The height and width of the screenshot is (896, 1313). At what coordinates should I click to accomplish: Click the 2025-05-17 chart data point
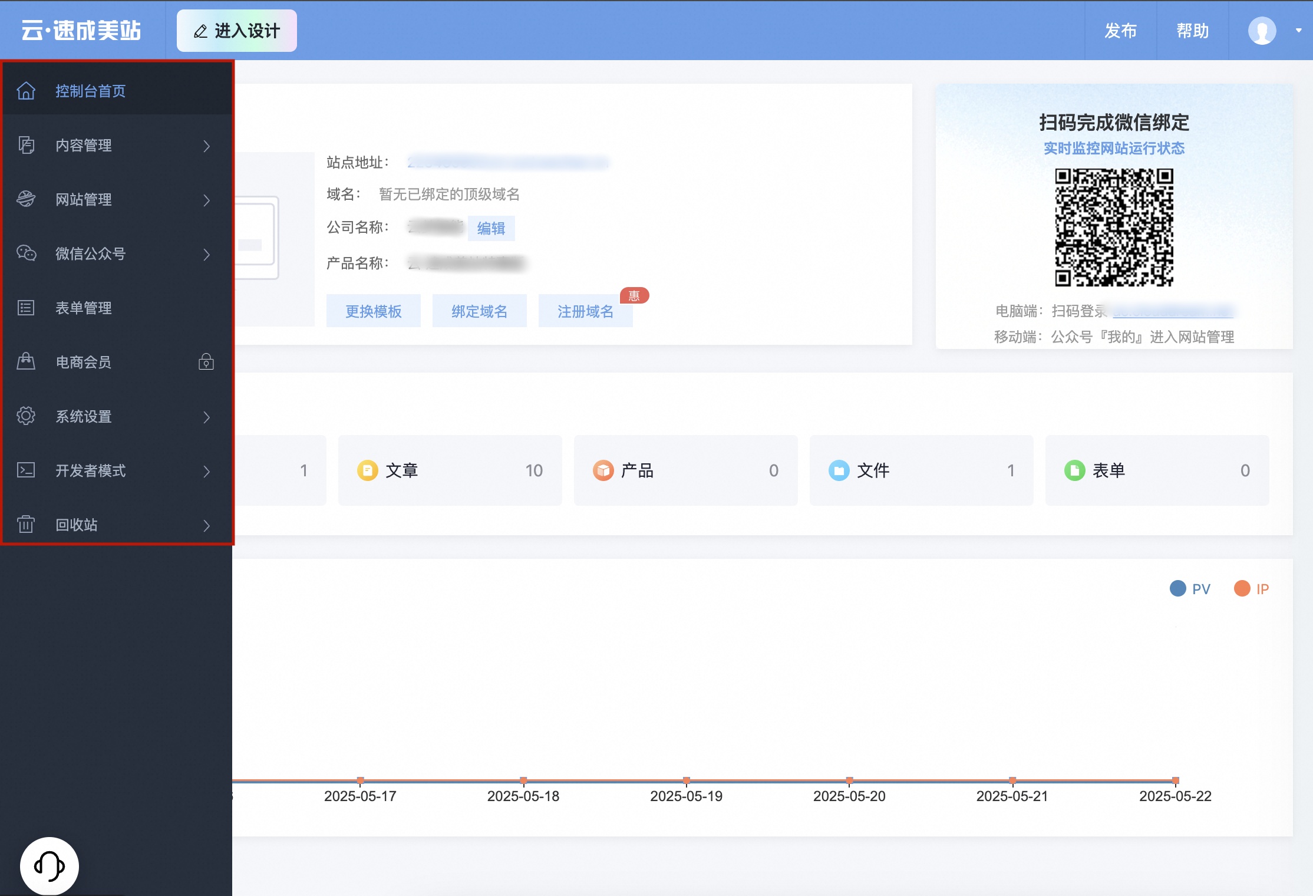pyautogui.click(x=360, y=780)
